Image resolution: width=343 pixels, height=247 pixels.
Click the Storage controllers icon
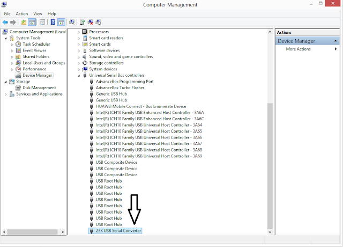[x=85, y=63]
